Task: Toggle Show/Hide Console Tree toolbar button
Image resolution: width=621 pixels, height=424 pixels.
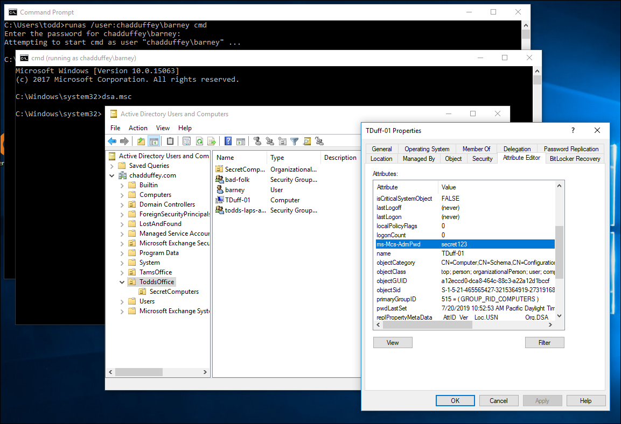Action: (x=153, y=141)
